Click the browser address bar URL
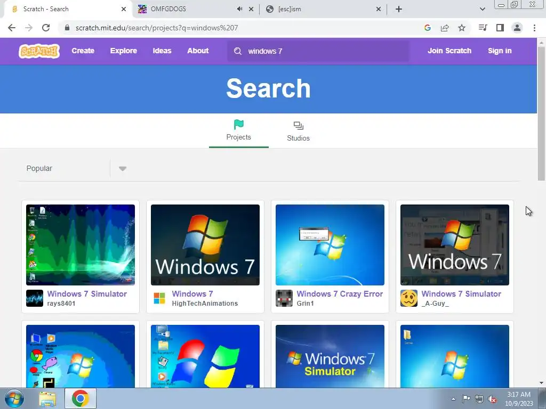The image size is (546, 409). [x=157, y=28]
